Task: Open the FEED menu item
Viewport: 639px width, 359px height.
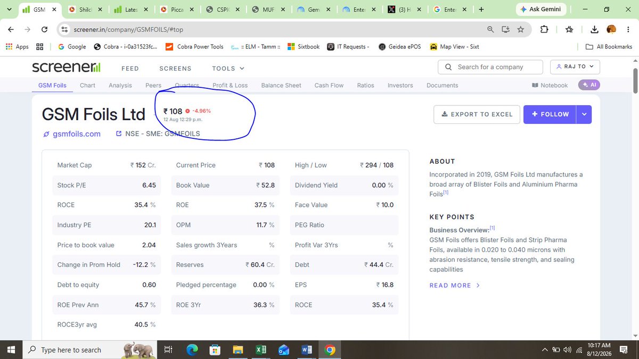Action: pyautogui.click(x=130, y=69)
